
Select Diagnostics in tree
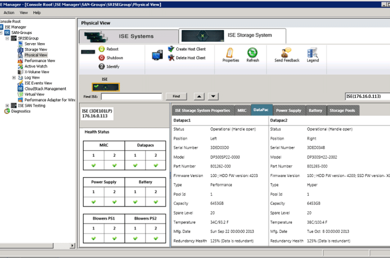coord(20,111)
